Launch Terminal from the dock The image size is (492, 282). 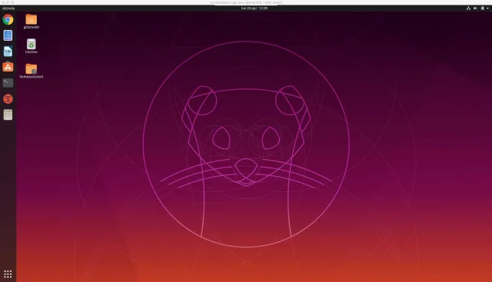tap(8, 83)
